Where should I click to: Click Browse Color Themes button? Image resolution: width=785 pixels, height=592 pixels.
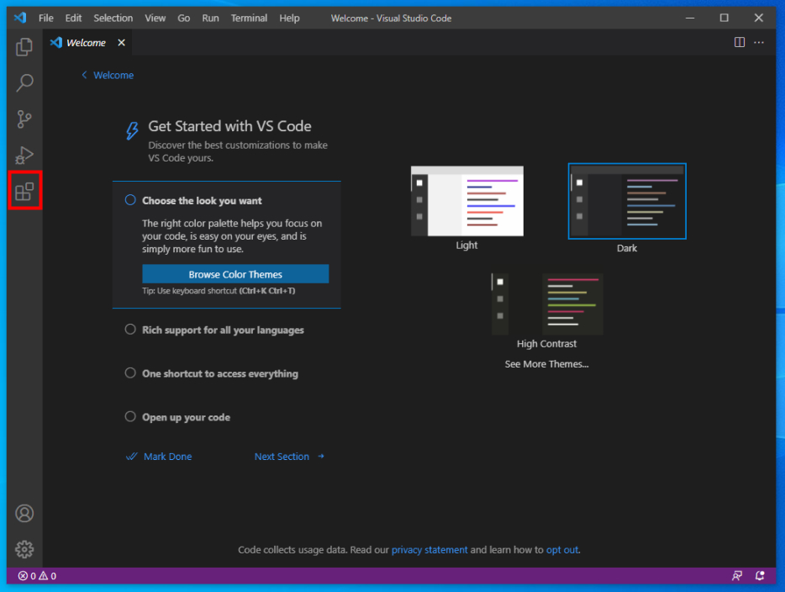click(x=235, y=274)
